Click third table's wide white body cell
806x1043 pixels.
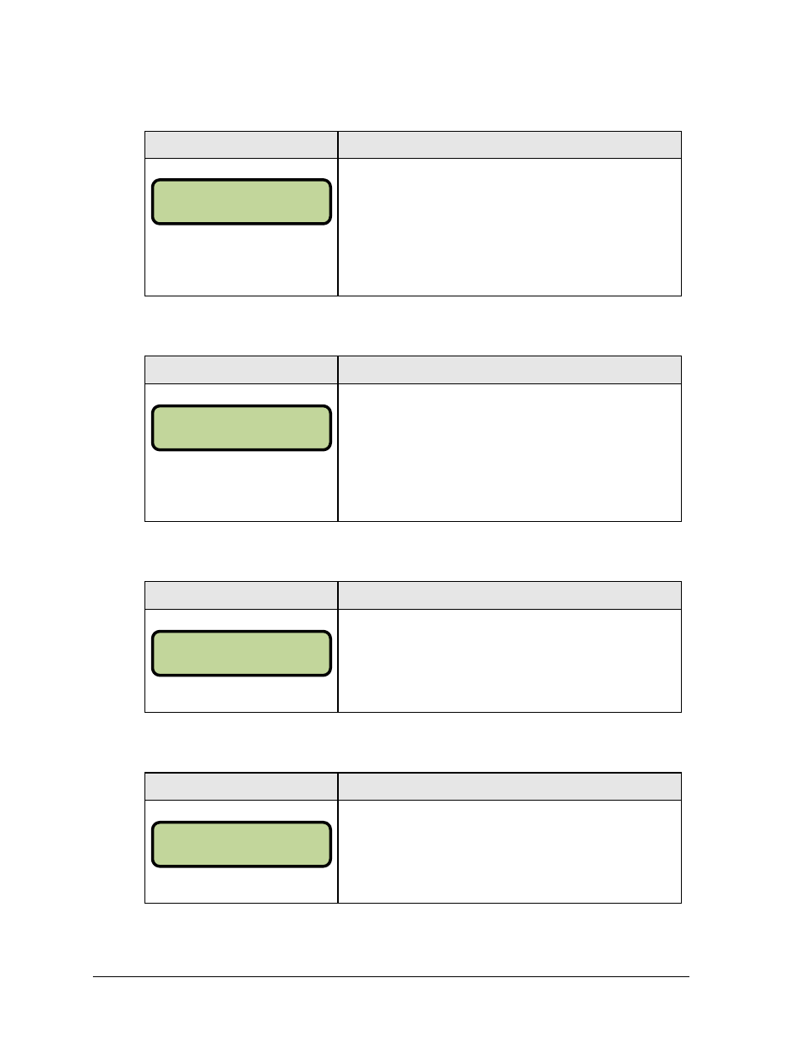[509, 660]
